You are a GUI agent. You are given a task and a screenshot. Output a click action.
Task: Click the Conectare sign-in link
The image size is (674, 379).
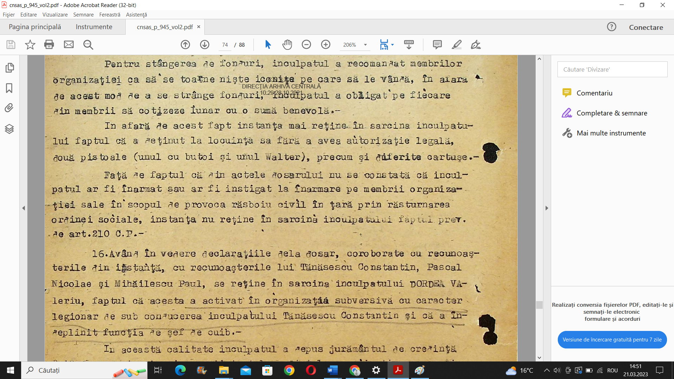[x=646, y=27]
